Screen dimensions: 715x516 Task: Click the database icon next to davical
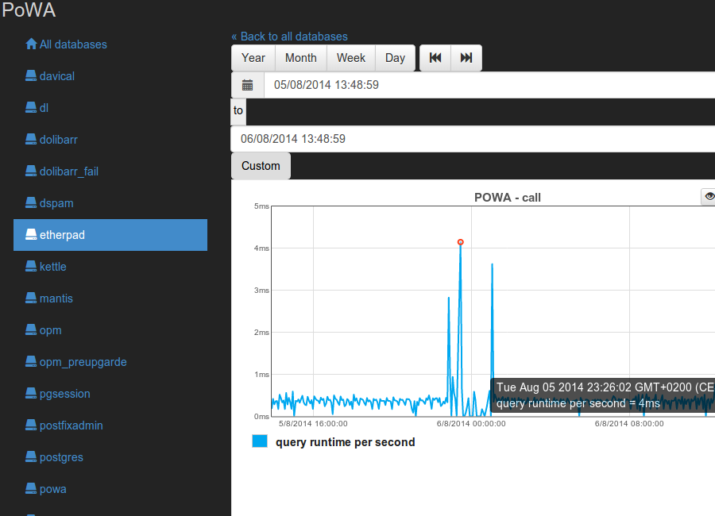pos(31,76)
